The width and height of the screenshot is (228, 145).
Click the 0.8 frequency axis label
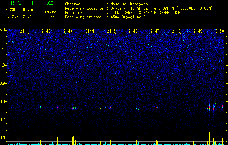[x=3, y=101]
